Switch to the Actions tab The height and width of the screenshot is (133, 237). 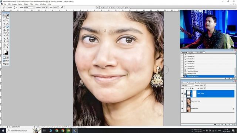coord(191,52)
